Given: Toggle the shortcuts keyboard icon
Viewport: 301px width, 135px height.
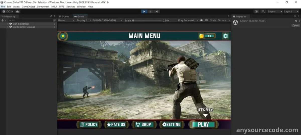Looking at the screenshot, I should (207, 20).
